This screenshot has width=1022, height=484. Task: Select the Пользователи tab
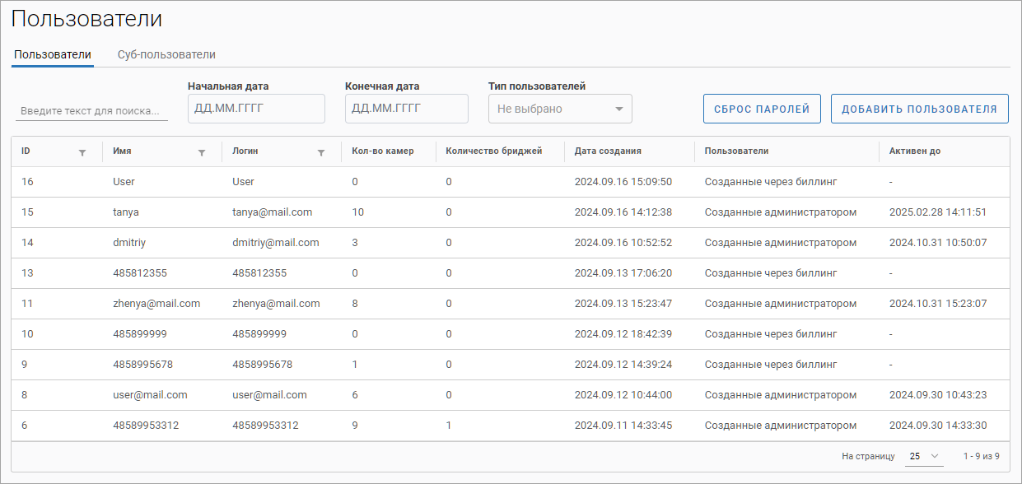click(x=53, y=54)
